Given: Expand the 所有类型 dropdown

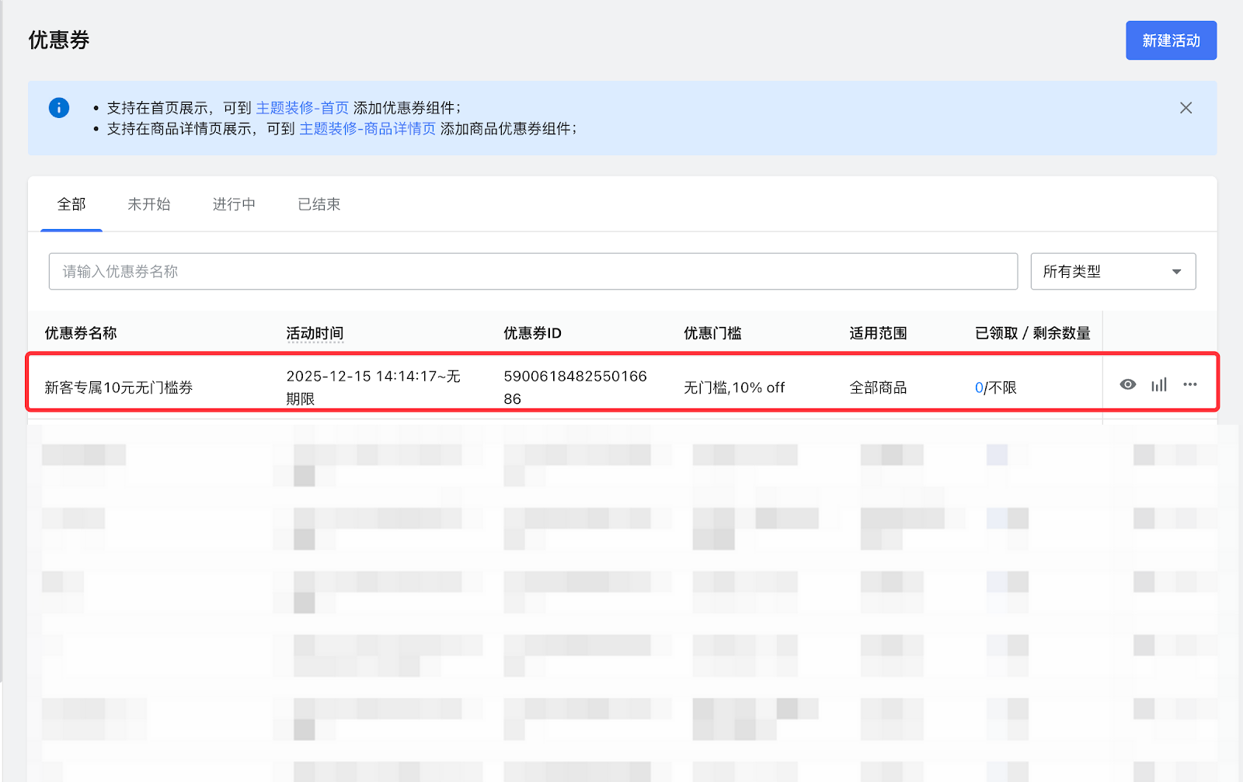Looking at the screenshot, I should coord(1112,272).
